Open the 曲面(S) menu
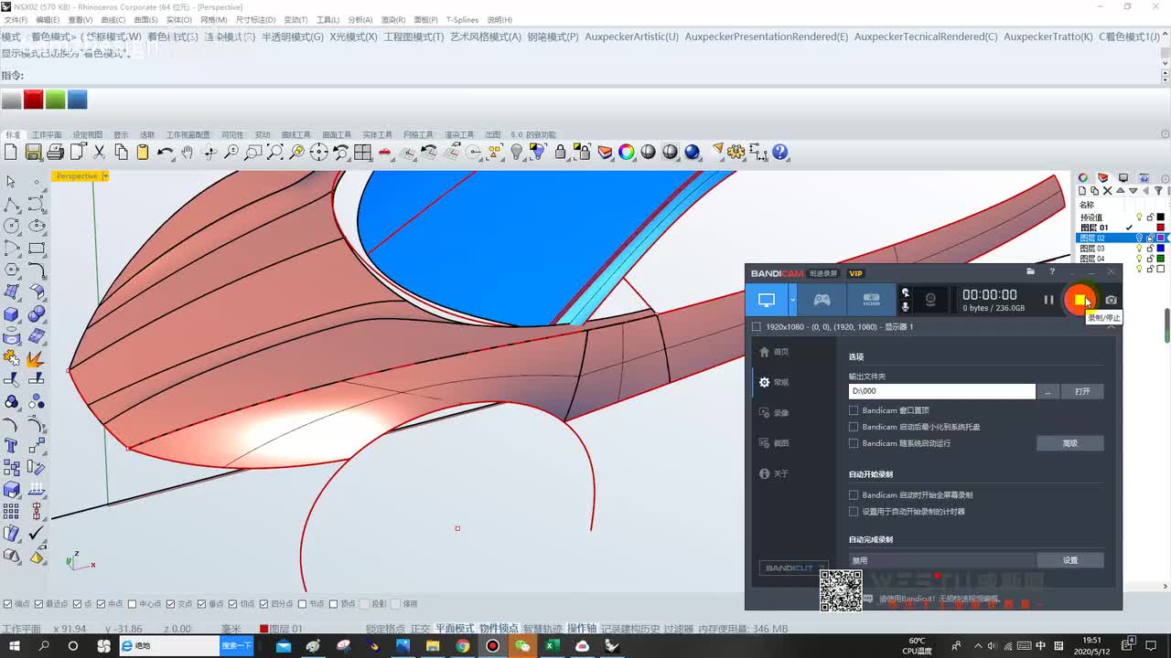1171x658 pixels. pyautogui.click(x=145, y=20)
